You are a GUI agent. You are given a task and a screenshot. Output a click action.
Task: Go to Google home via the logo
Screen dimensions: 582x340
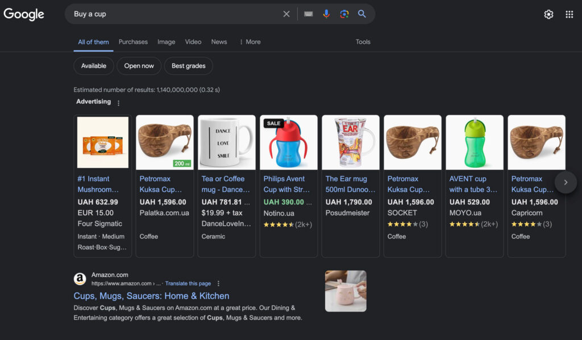(x=24, y=14)
